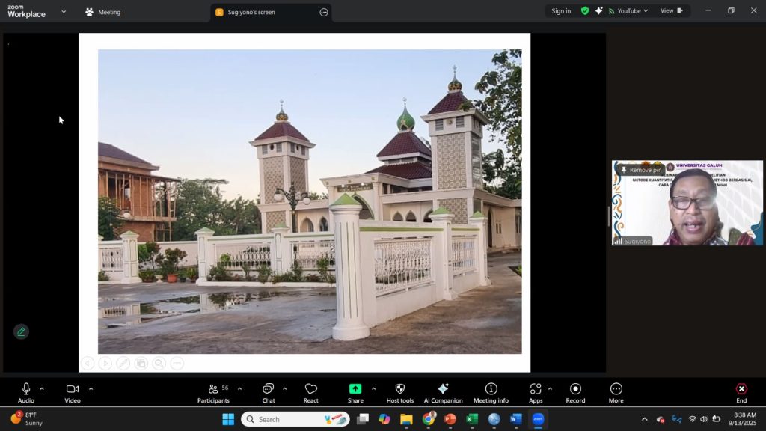Expand the audio options arrow

pyautogui.click(x=42, y=388)
